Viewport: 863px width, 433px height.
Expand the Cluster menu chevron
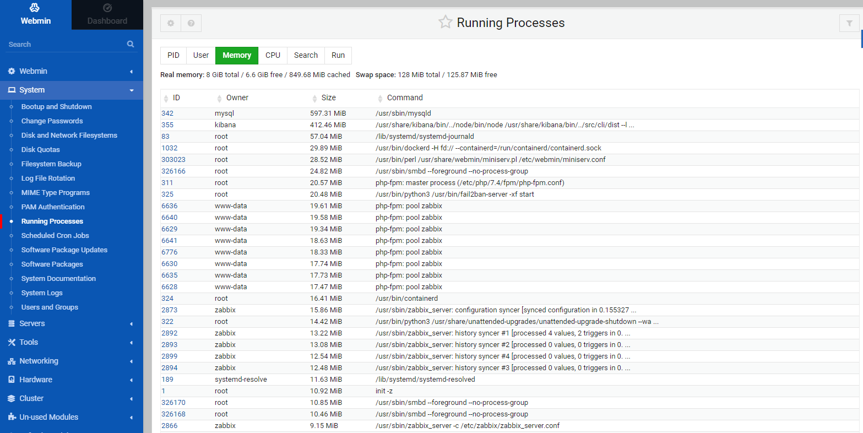tap(131, 399)
